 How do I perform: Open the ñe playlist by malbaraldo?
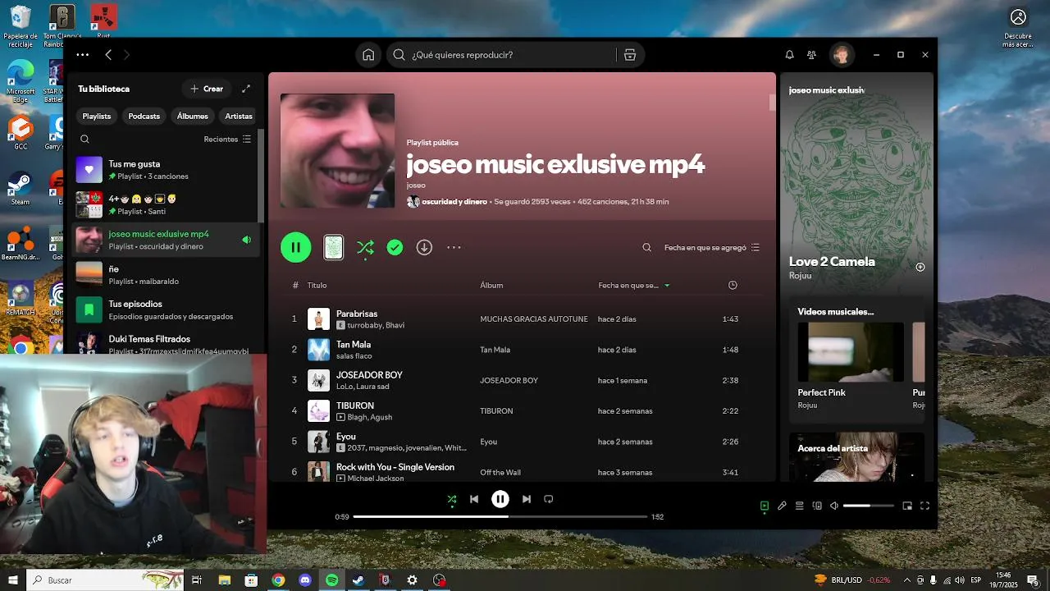[166, 274]
